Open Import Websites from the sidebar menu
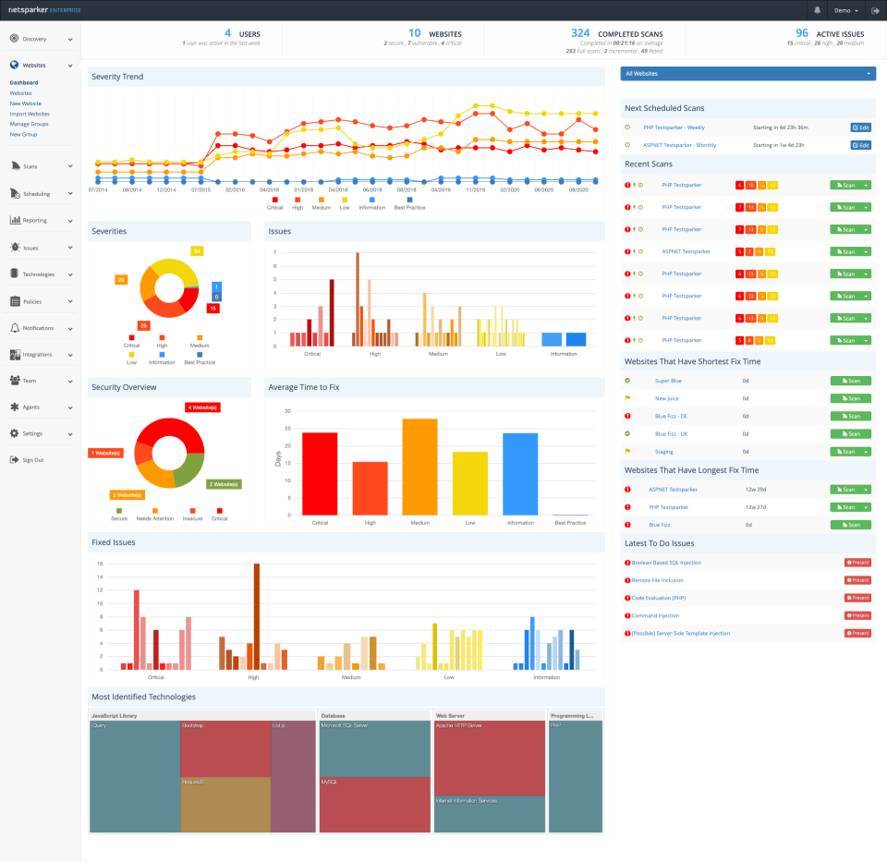887x862 pixels. pyautogui.click(x=29, y=113)
